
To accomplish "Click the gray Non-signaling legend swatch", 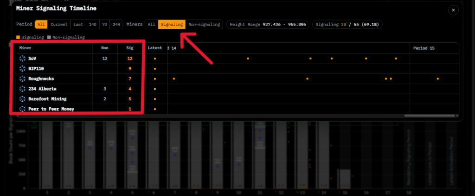I will pos(49,37).
